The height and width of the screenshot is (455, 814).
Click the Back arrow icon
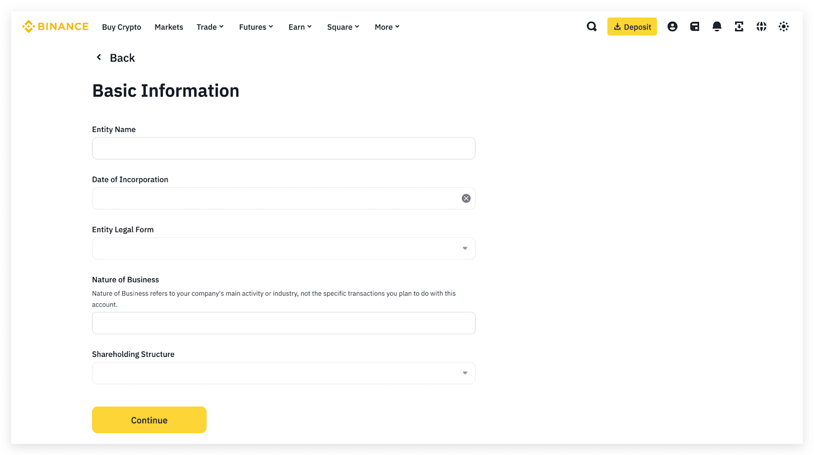tap(99, 58)
